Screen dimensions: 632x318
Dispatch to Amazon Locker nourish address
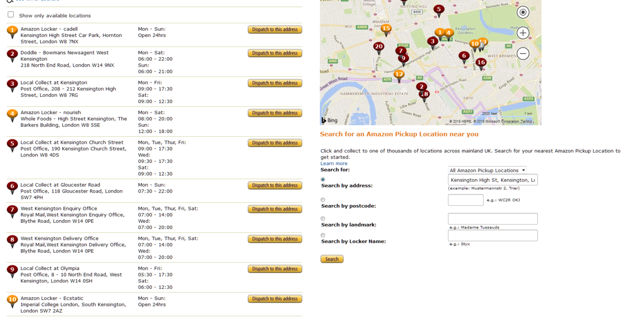pyautogui.click(x=275, y=113)
